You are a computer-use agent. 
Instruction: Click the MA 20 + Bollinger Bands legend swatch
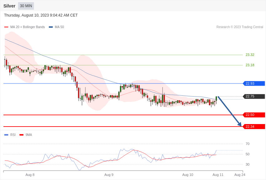pos(6,27)
